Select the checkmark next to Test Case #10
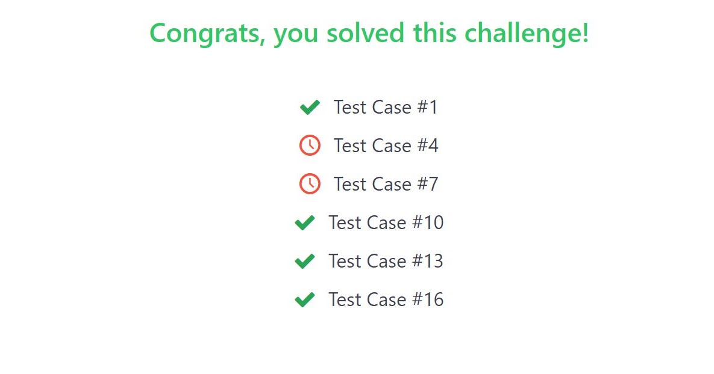 (x=305, y=222)
